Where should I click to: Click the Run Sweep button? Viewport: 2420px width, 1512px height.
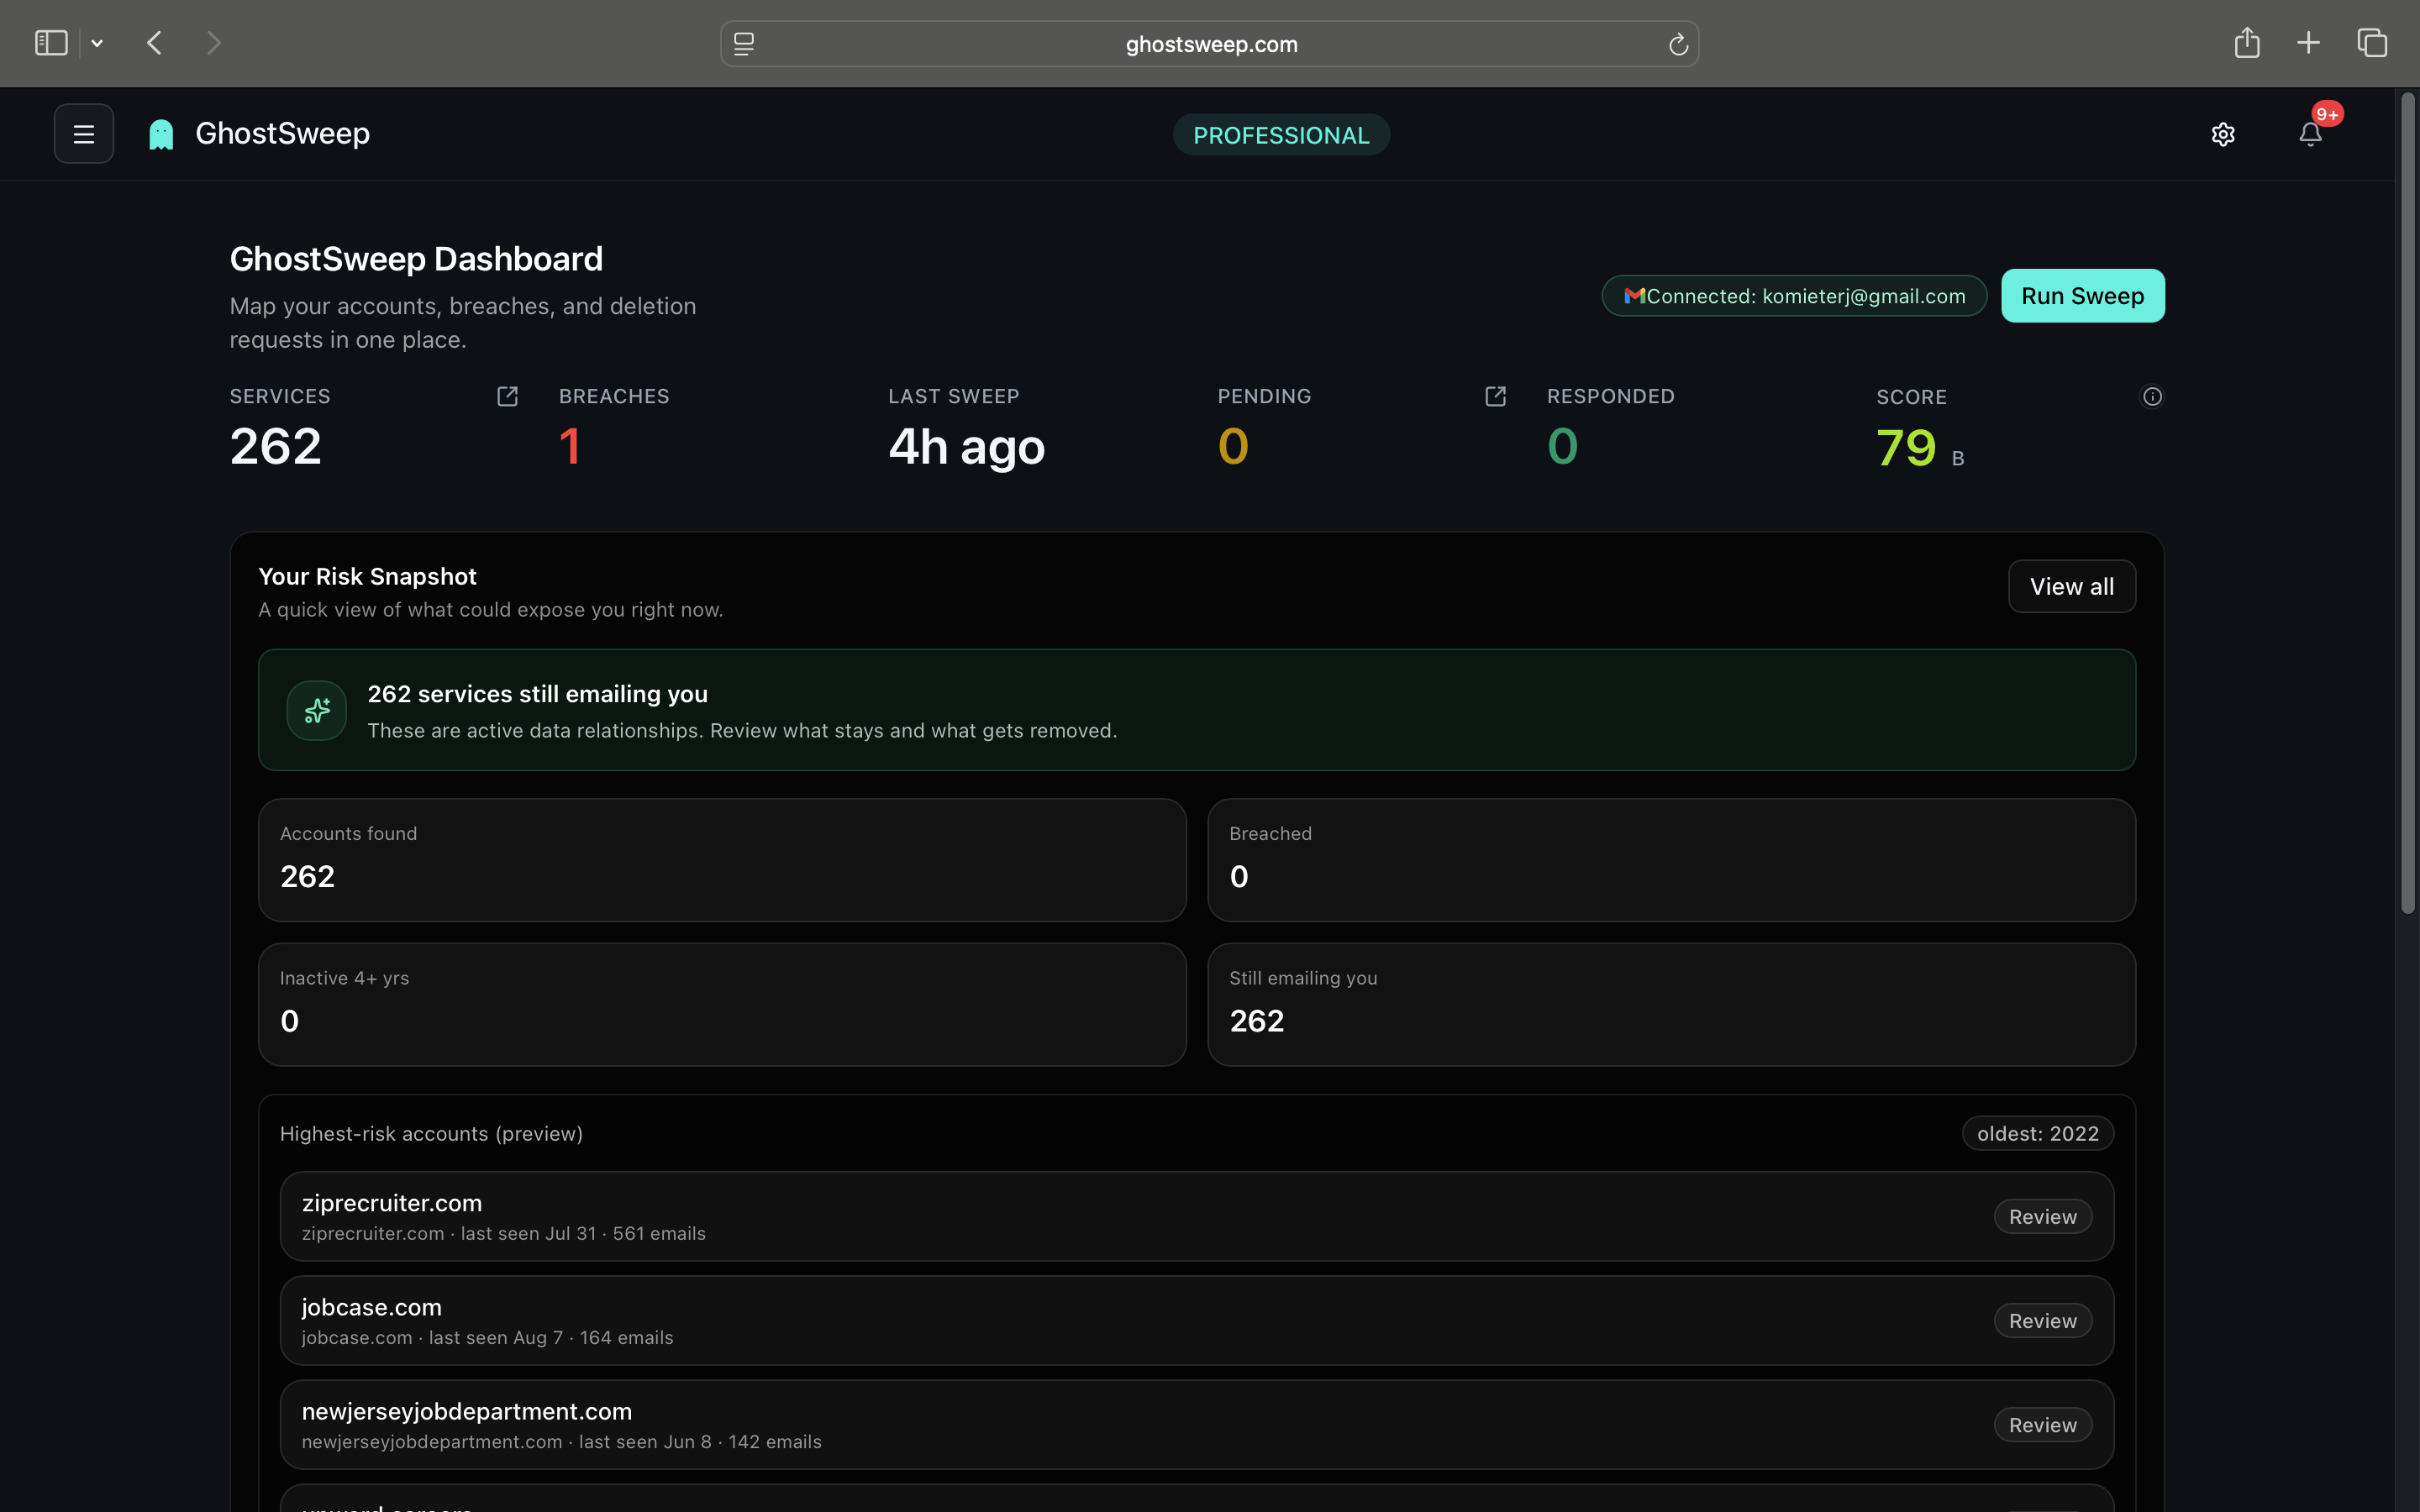point(2082,296)
